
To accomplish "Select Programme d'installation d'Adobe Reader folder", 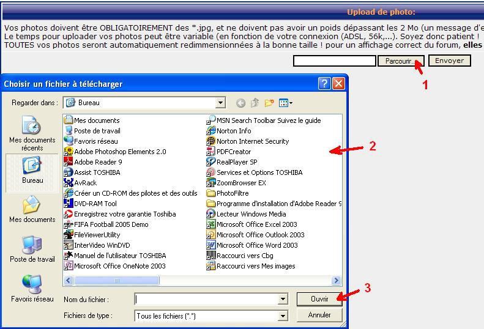I will click(274, 204).
